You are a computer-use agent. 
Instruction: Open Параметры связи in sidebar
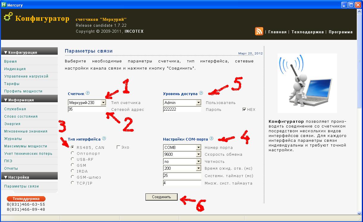click(x=21, y=186)
